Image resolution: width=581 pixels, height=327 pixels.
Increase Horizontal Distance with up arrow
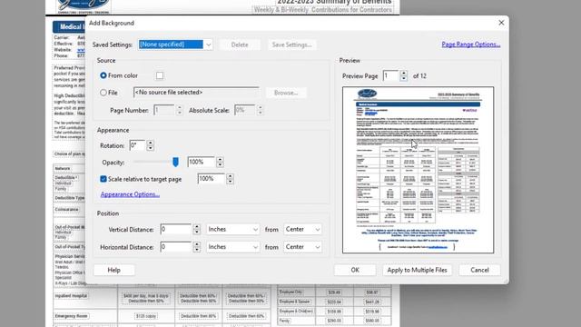197,244
